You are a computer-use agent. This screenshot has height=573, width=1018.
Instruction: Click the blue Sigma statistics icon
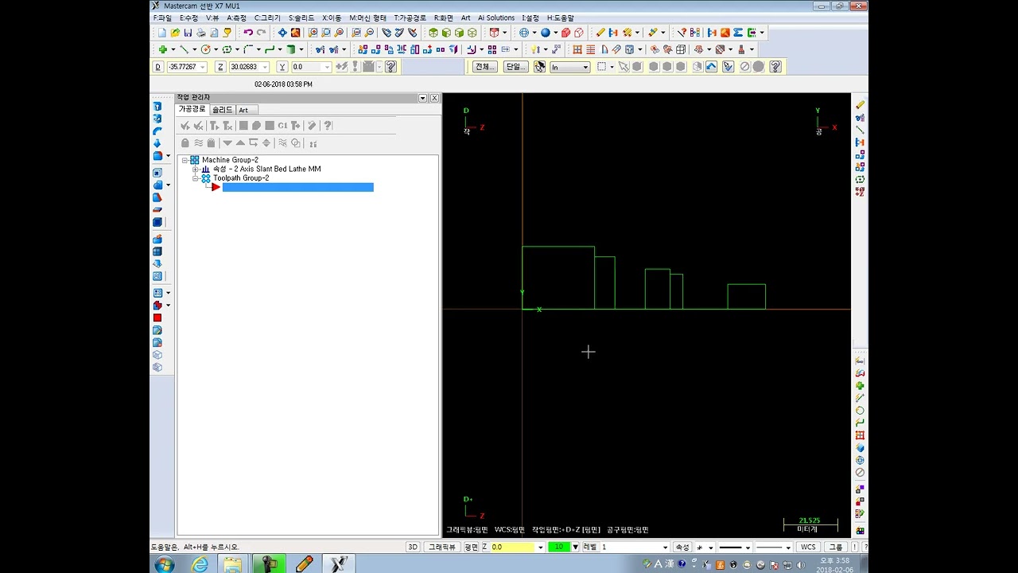click(738, 33)
